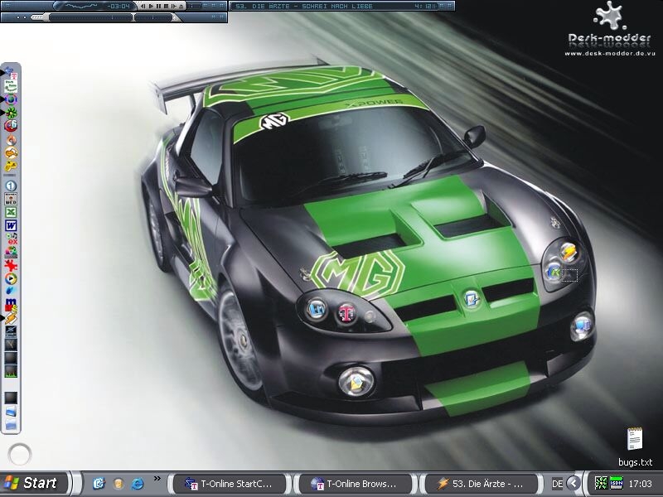Screen dimensions: 663x497
Task: Click the -03:04 time display
Action: [119, 6]
